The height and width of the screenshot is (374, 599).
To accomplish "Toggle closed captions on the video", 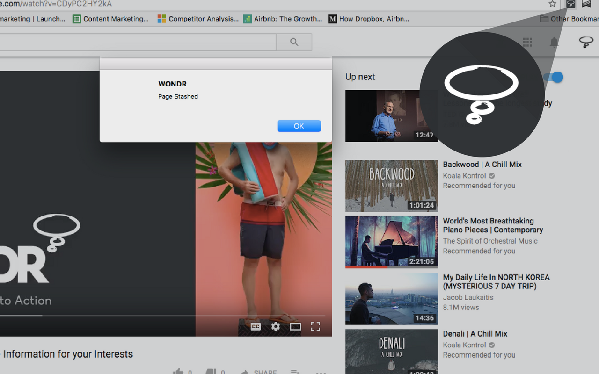I will (x=256, y=327).
